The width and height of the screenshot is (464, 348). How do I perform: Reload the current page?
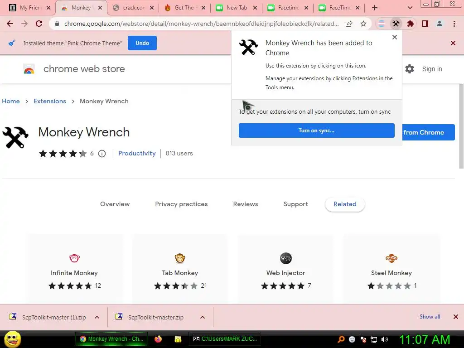(39, 24)
